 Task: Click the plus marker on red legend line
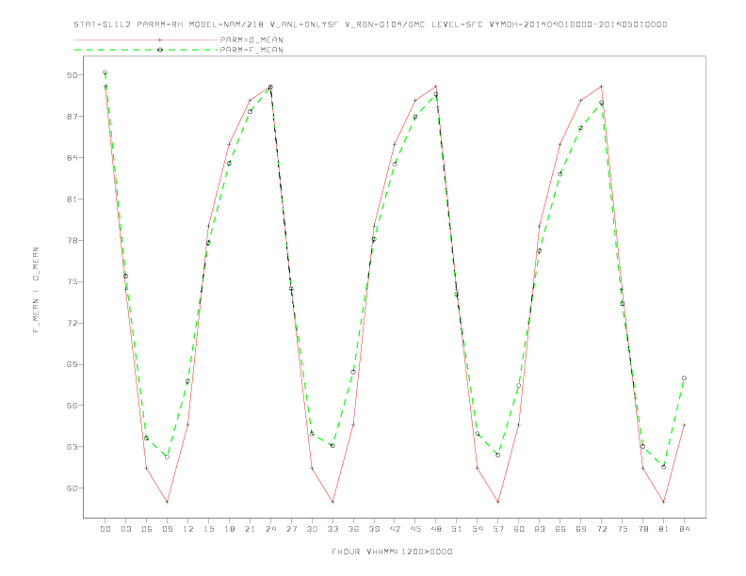click(160, 40)
